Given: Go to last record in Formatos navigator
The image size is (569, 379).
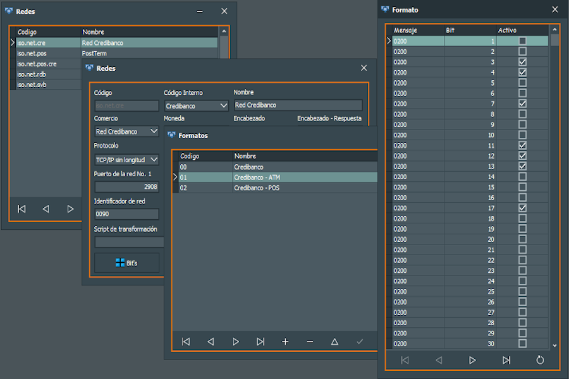Looking at the screenshot, I should tap(260, 342).
